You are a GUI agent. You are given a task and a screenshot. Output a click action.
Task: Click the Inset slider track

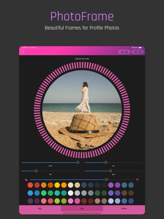coord(113,162)
